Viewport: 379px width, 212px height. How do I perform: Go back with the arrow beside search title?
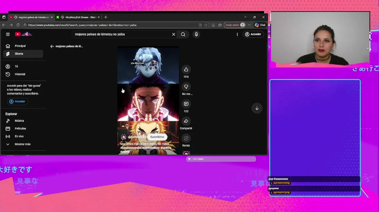pyautogui.click(x=52, y=46)
